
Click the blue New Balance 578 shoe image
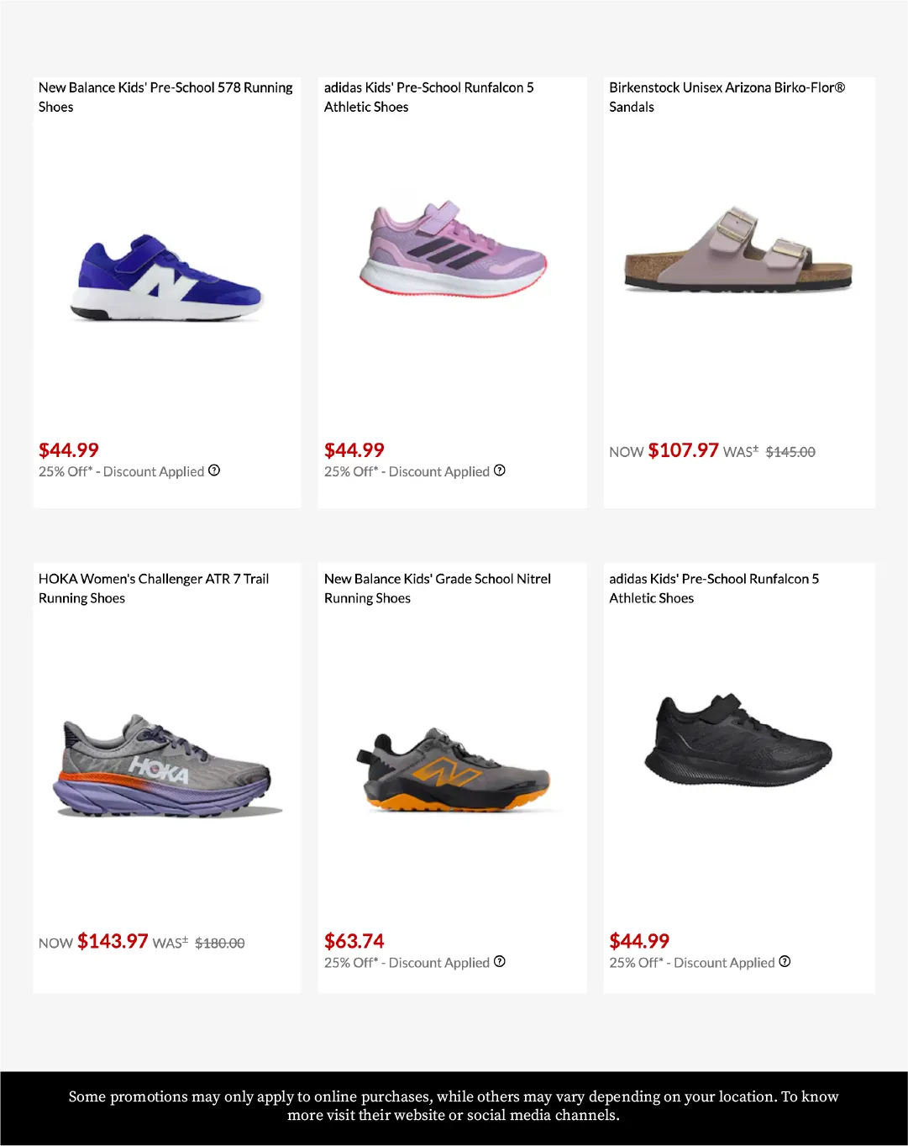tap(166, 279)
